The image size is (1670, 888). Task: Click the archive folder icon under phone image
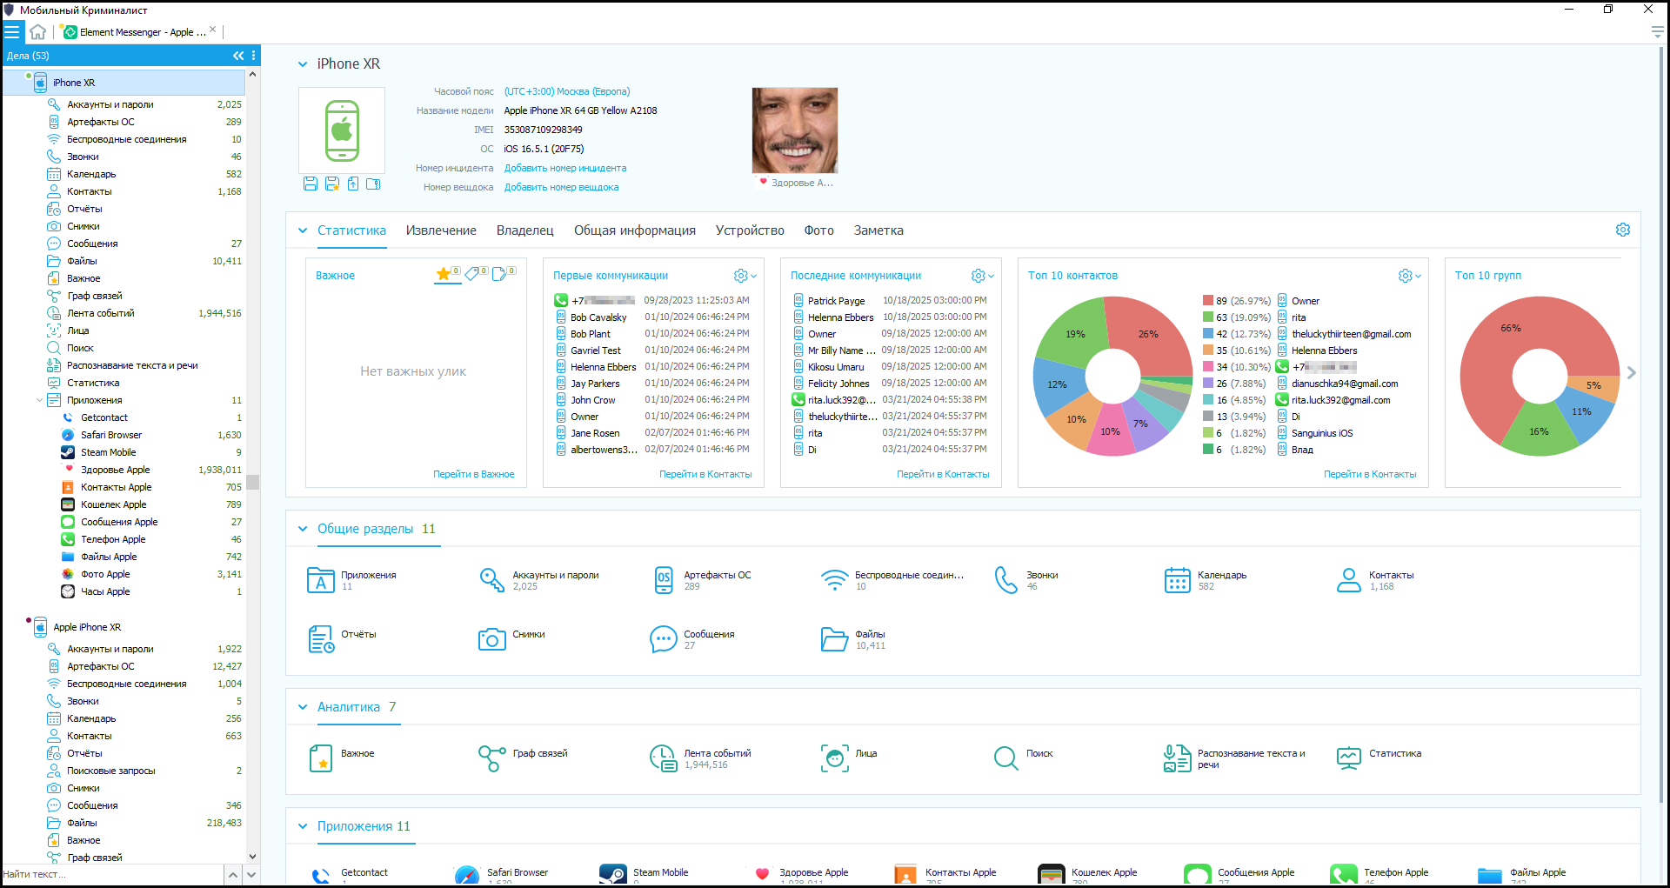(373, 184)
